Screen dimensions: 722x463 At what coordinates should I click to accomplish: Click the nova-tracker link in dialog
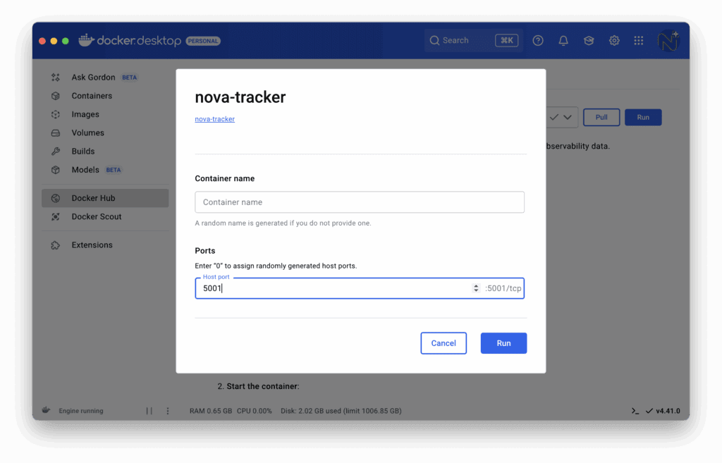pos(214,118)
